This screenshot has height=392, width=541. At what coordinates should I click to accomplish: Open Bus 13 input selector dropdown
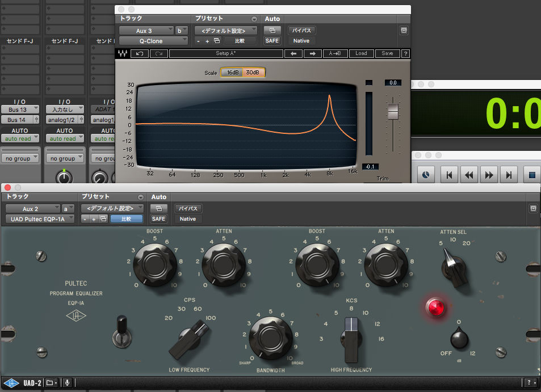pos(20,109)
